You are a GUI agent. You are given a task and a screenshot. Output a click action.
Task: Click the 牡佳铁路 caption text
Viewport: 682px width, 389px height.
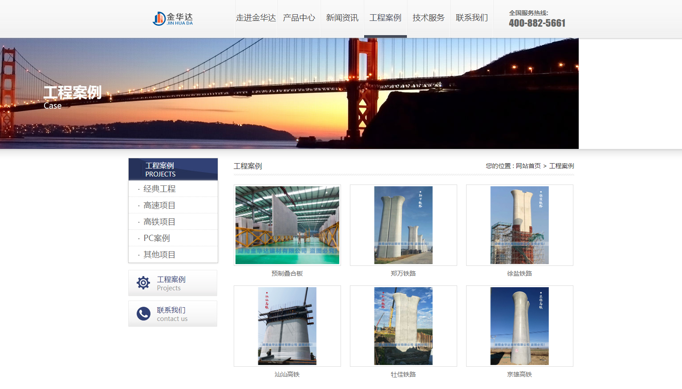(x=403, y=374)
